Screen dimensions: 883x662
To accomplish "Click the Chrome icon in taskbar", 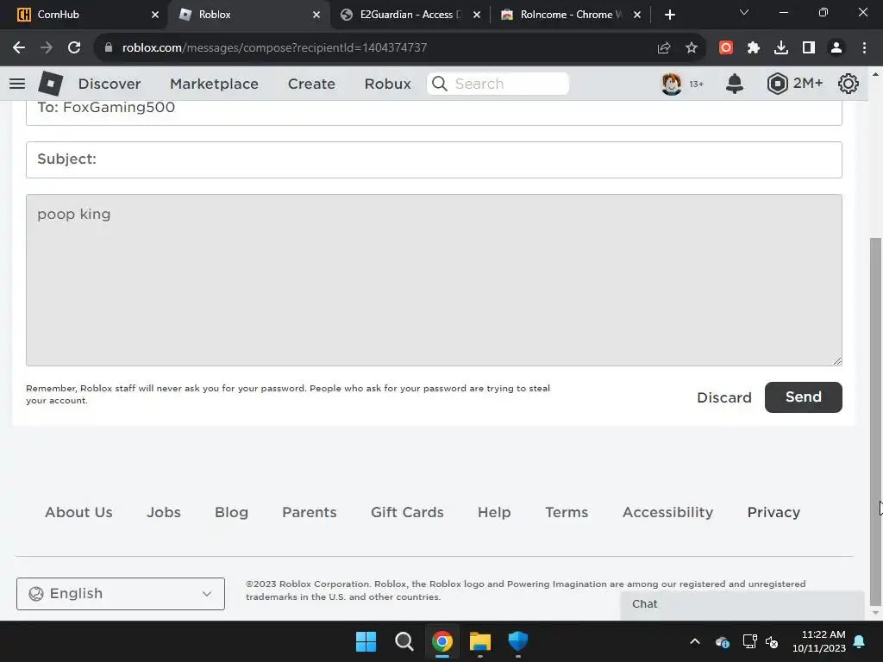I will 442,641.
